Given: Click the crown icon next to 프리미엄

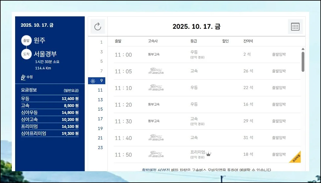Looking at the screenshot, I should 208,154.
